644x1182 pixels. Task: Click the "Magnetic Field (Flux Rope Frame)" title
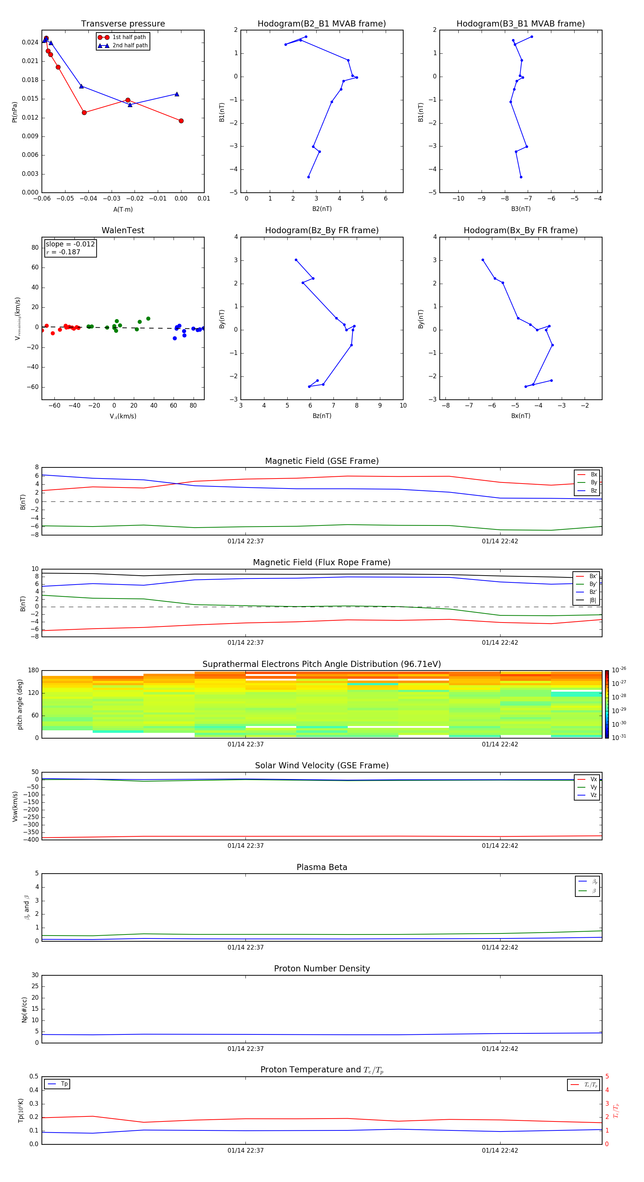(x=322, y=563)
